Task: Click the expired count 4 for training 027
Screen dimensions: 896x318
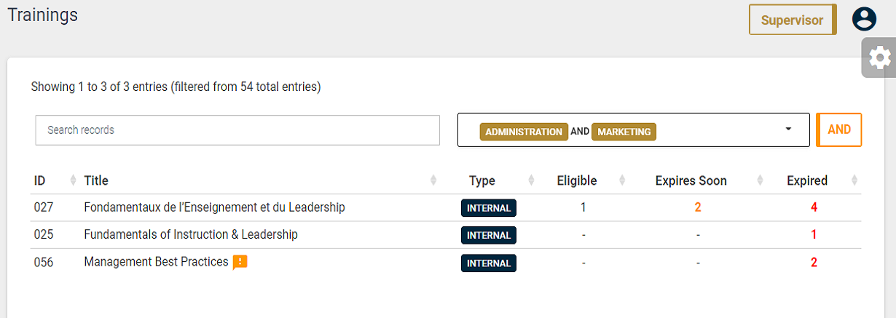Action: point(814,207)
